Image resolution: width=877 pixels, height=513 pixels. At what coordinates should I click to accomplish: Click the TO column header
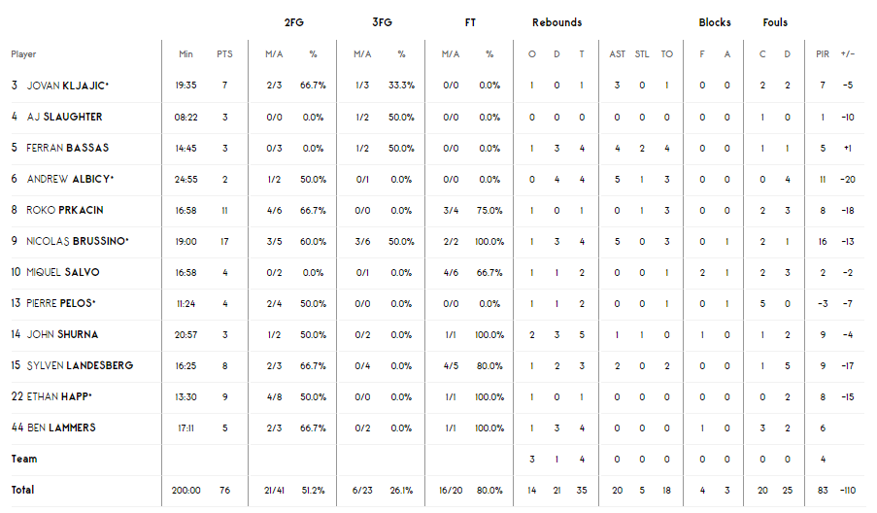tap(666, 54)
